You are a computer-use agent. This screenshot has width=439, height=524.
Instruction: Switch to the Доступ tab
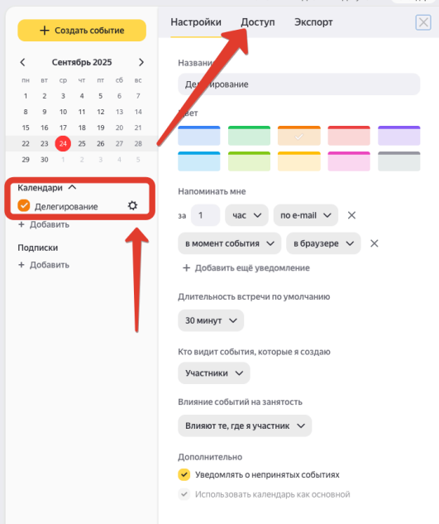(258, 22)
